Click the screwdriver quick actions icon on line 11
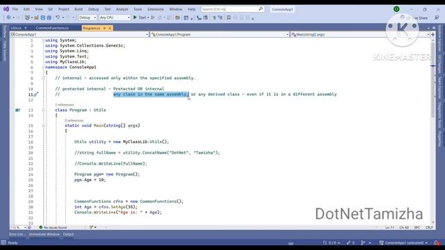This screenshot has height=250, width=445. [35, 94]
